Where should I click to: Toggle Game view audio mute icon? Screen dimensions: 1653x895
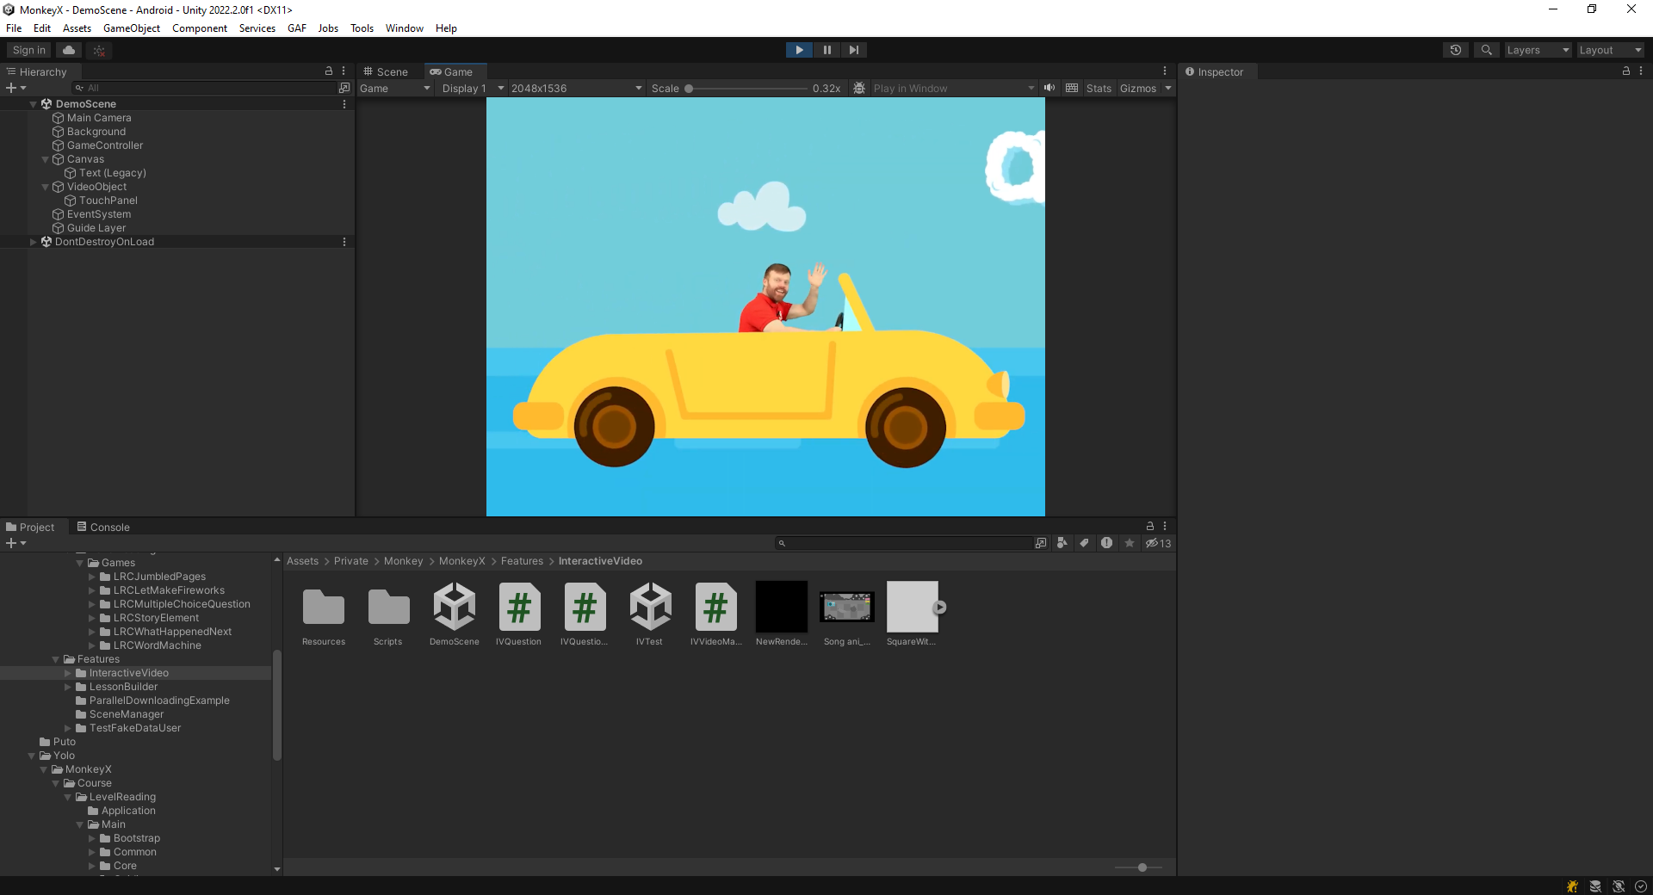[1049, 88]
